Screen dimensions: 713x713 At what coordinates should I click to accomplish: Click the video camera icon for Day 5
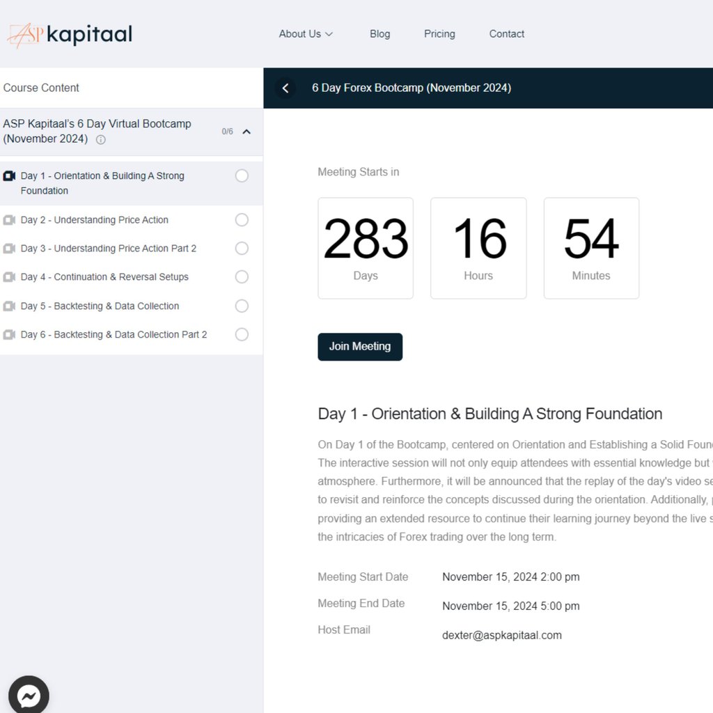[x=9, y=306]
